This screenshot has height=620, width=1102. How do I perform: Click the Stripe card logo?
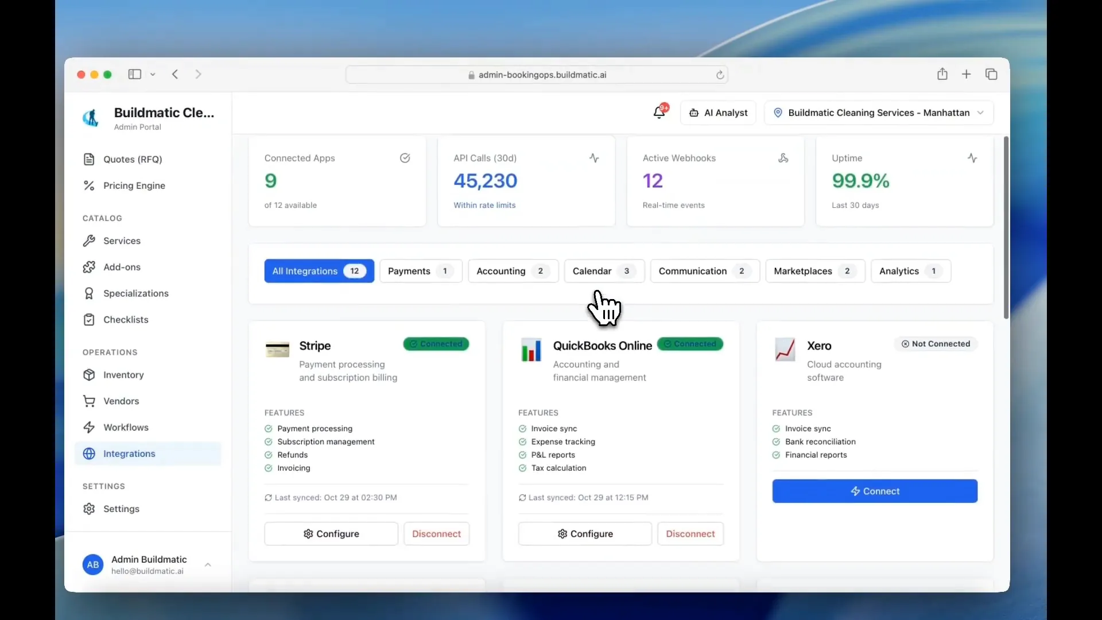pos(277,350)
